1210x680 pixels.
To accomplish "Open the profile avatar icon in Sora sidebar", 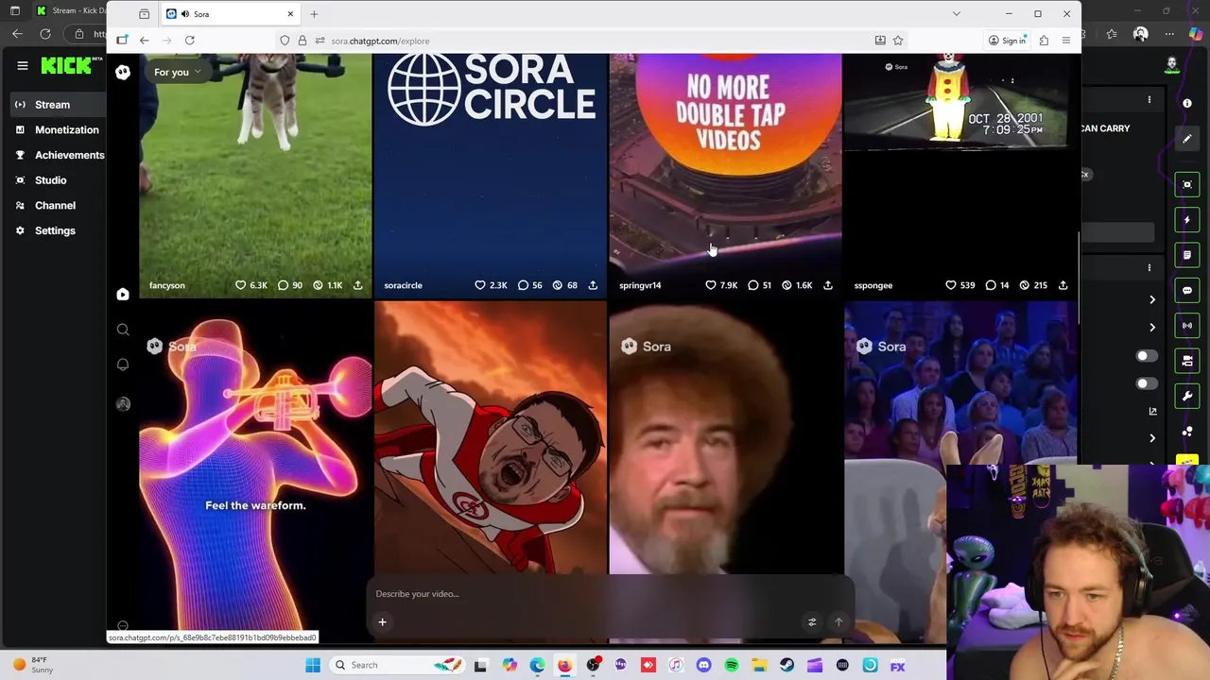I will (123, 403).
